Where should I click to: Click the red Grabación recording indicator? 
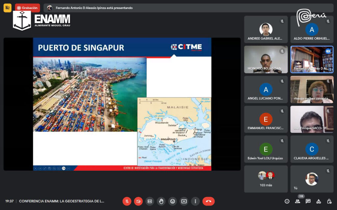(27, 8)
